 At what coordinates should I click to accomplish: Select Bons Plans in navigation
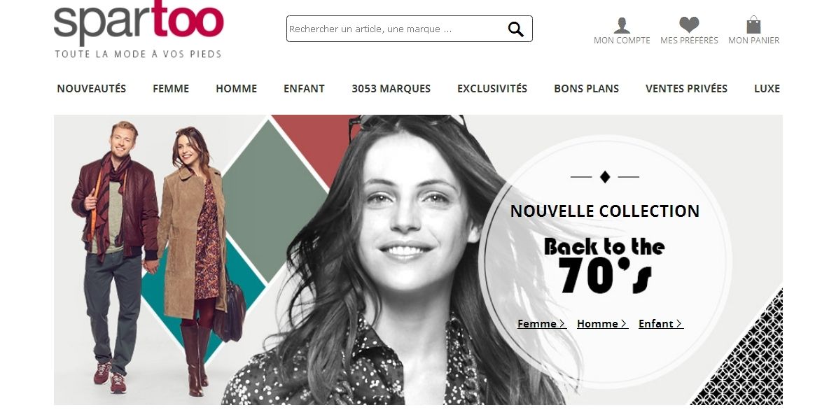(x=587, y=88)
